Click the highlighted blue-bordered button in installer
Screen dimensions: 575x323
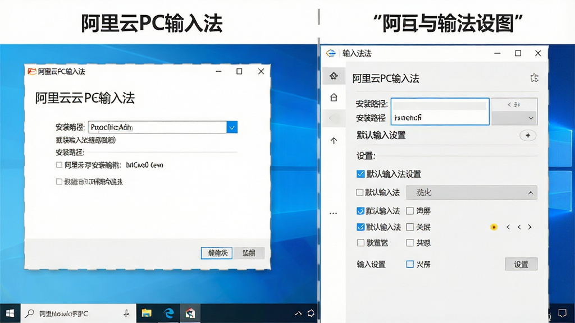[217, 253]
